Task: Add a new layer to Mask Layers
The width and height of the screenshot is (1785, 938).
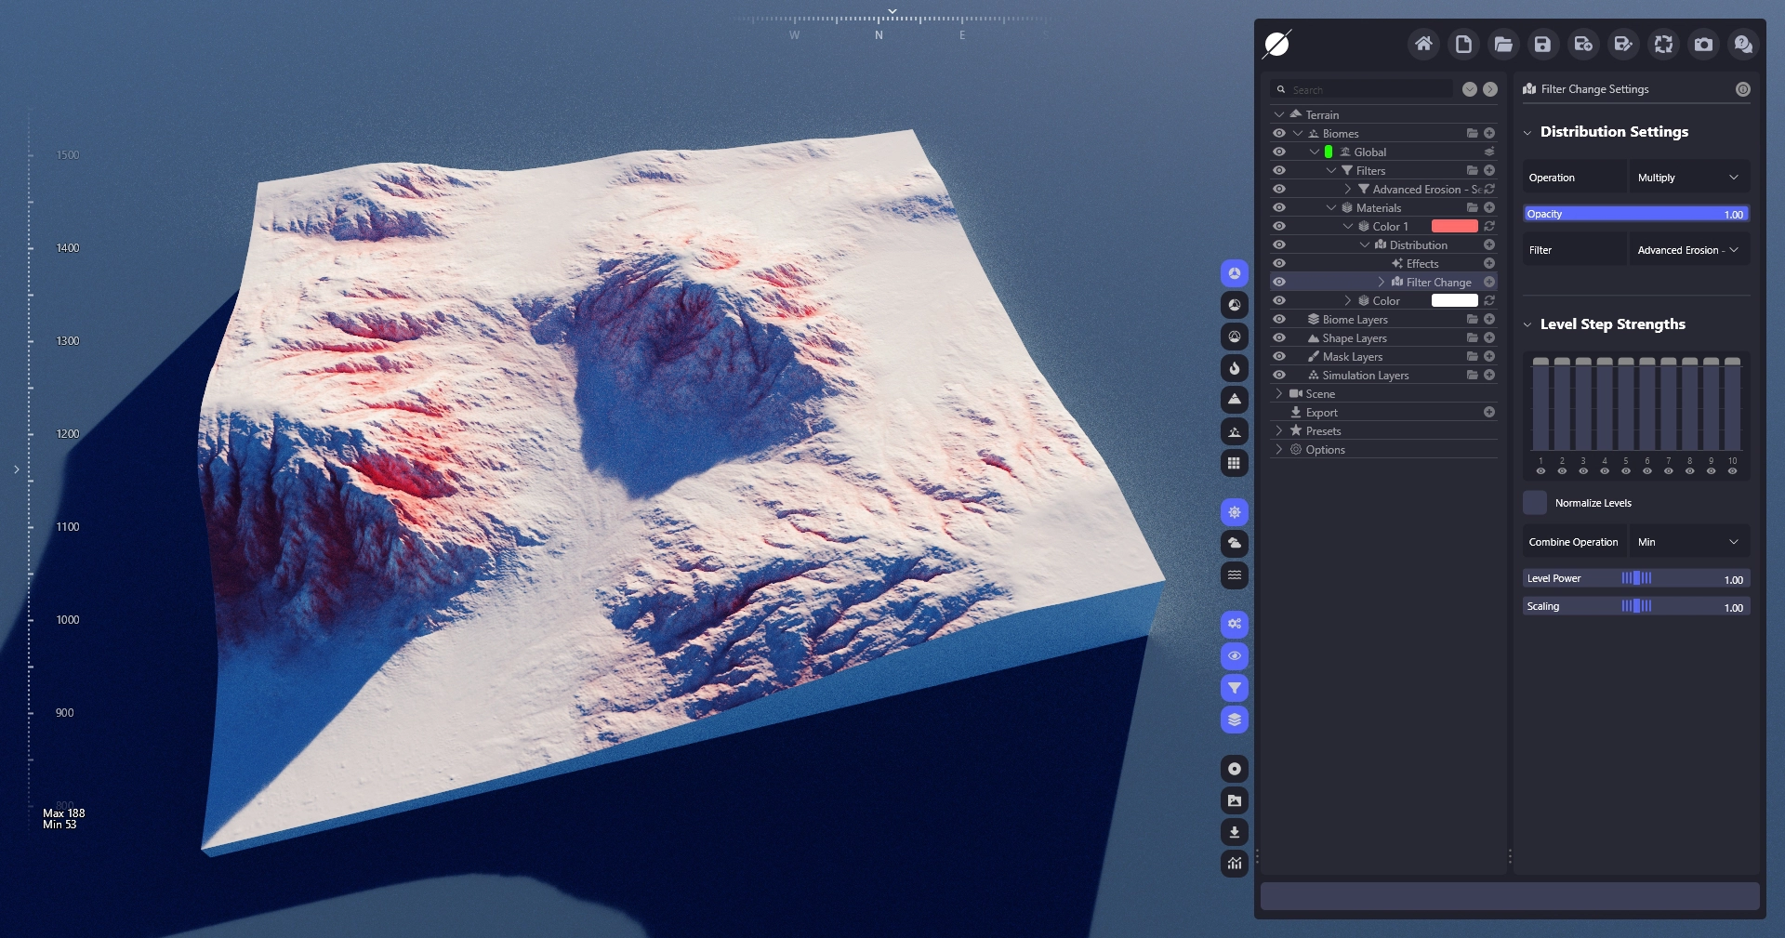Action: 1489,356
